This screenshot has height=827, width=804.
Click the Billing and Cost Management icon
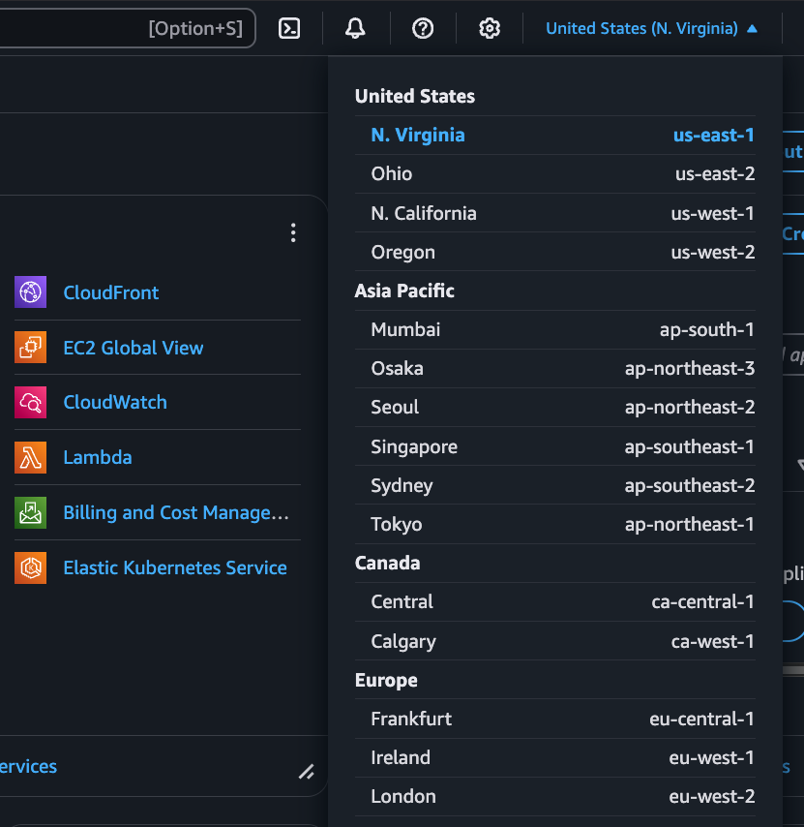pyautogui.click(x=31, y=512)
